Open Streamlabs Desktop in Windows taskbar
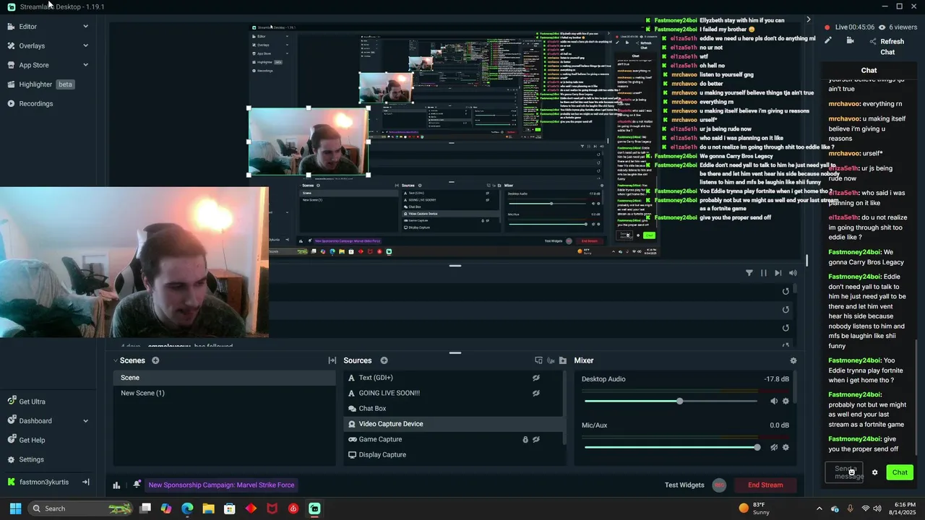This screenshot has height=520, width=925. pyautogui.click(x=314, y=508)
